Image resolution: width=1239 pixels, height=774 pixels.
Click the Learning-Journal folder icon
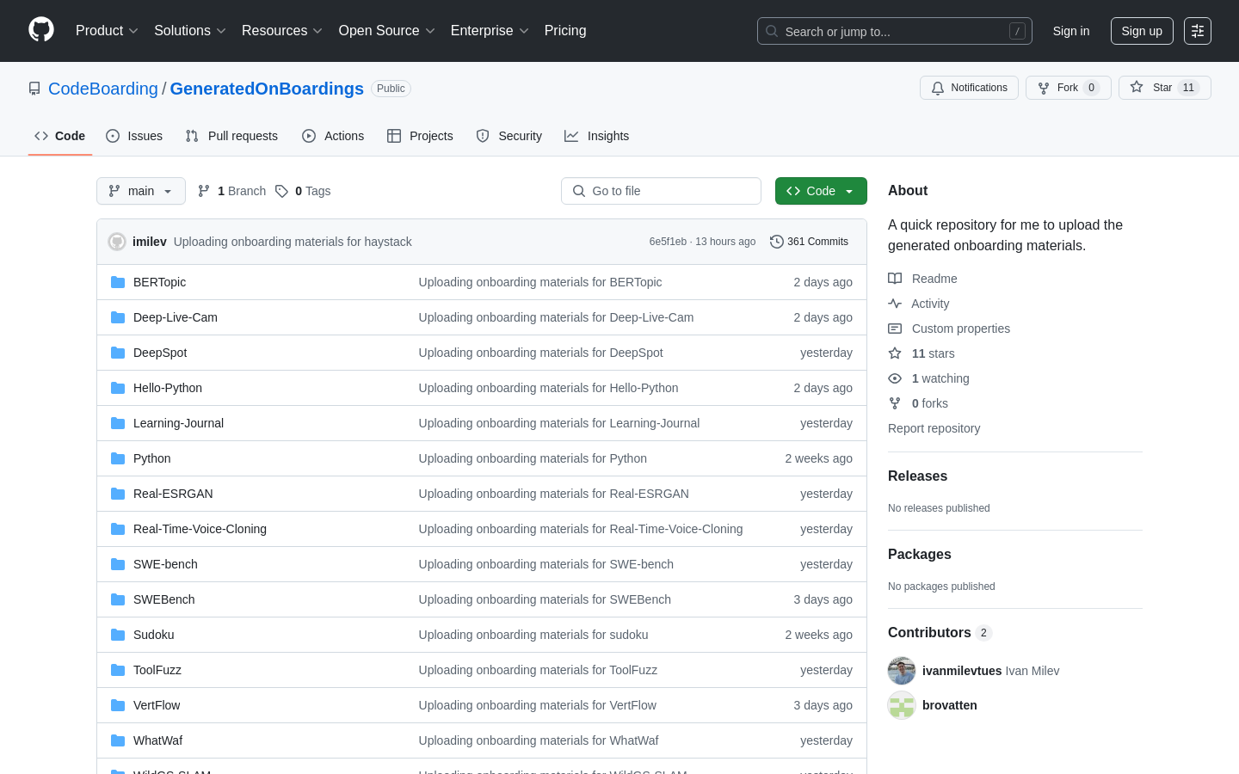tap(118, 423)
